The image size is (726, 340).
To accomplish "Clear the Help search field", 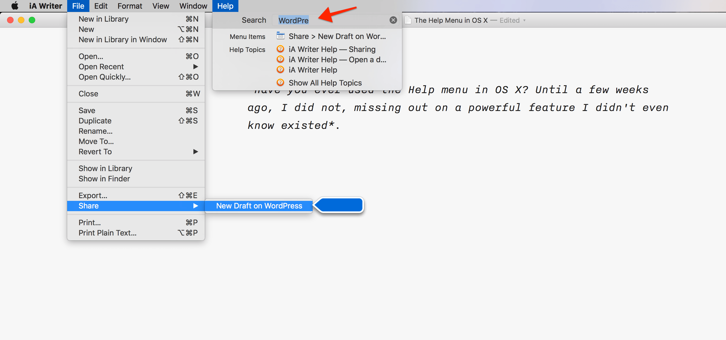I will tap(393, 20).
